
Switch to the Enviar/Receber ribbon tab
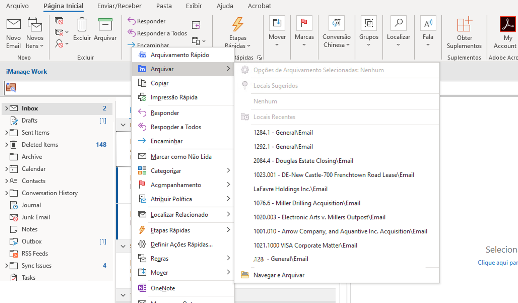(119, 6)
